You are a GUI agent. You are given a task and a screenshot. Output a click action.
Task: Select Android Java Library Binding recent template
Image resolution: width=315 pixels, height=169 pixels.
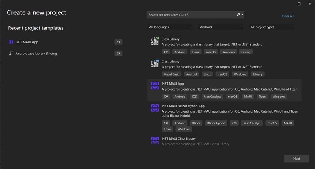(36, 53)
